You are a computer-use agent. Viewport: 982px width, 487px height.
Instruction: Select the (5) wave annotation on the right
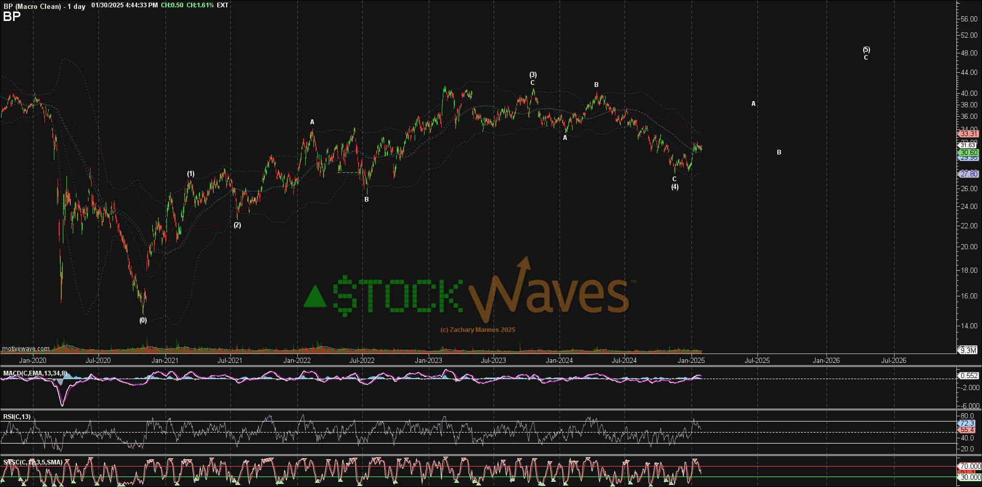866,48
